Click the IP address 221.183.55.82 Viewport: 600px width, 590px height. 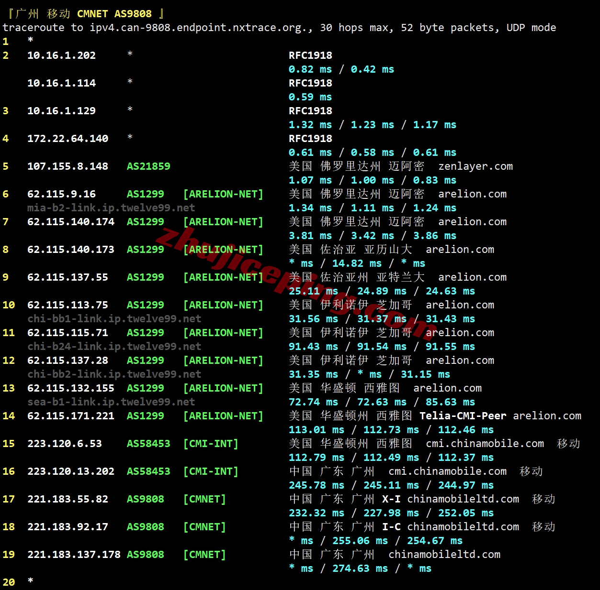(x=68, y=499)
